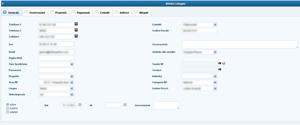Viewport: 300px width, 125px height.
Task: Open the Canale BP search binoculars
Action: coord(219,63)
